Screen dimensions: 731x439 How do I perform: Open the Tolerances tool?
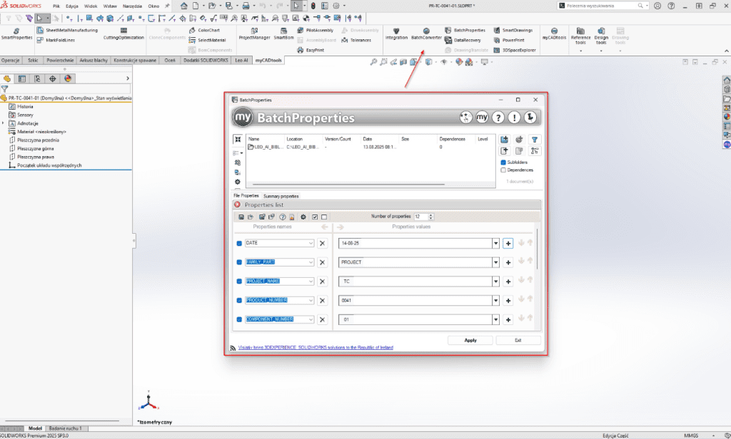coord(356,40)
